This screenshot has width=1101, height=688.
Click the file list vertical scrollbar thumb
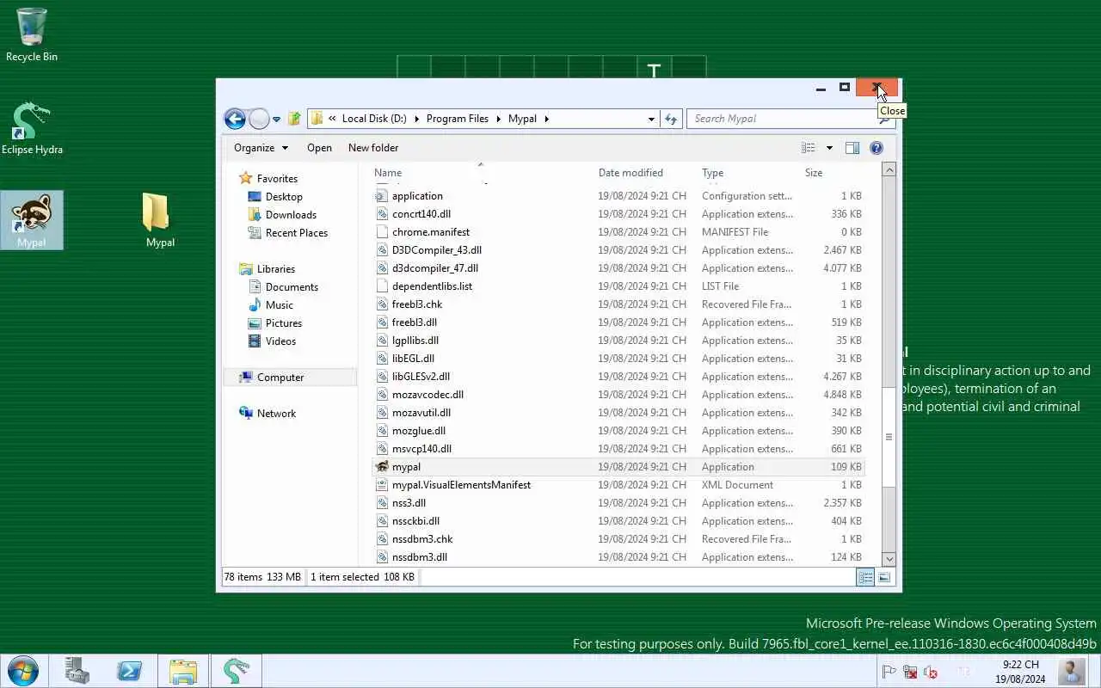[889, 437]
